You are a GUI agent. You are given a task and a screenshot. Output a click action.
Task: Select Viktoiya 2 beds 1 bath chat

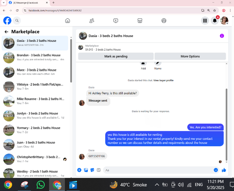pos(35,87)
